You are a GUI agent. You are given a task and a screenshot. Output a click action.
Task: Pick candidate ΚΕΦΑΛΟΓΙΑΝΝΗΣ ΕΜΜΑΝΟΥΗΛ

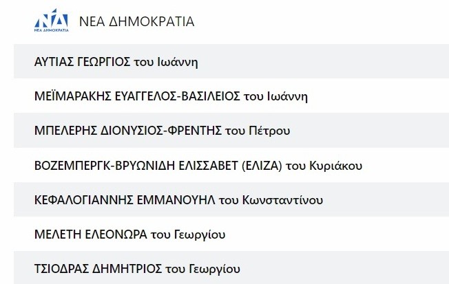(127, 200)
